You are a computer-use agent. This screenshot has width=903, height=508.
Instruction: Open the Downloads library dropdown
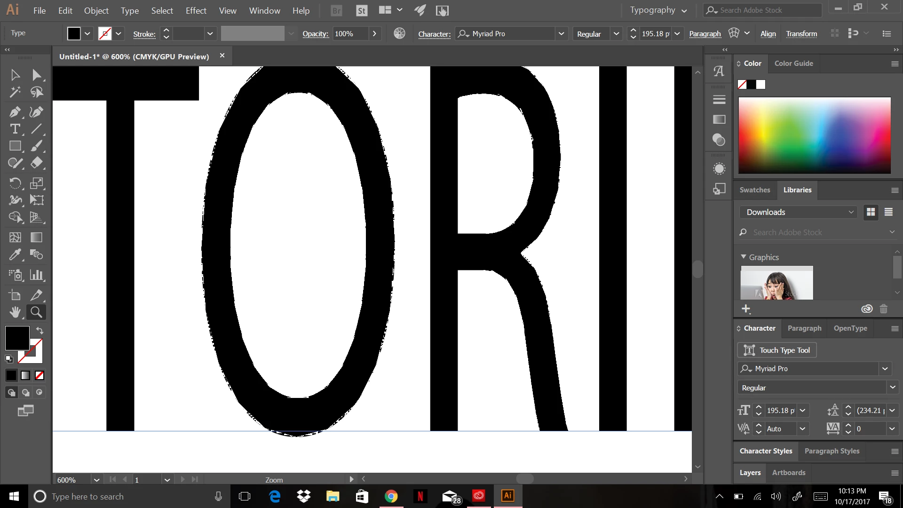tap(799, 212)
